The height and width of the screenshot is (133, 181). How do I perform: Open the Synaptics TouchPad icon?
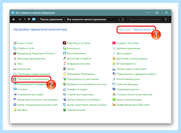coord(114,43)
